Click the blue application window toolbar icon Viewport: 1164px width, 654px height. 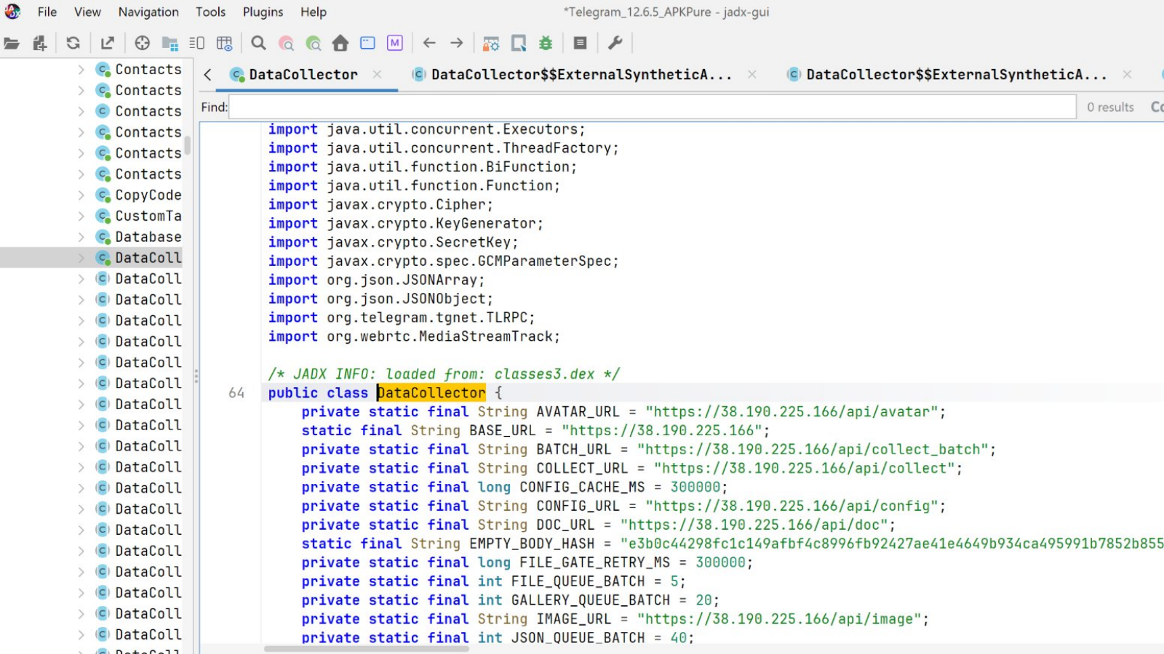tap(368, 43)
